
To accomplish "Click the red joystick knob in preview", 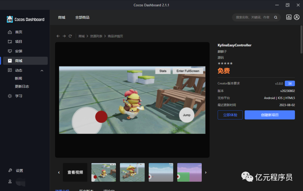I will pyautogui.click(x=101, y=117).
